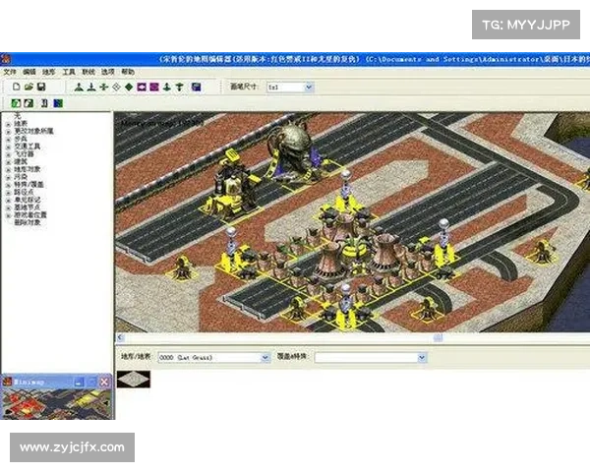Click the yellow construction crane building in the map
The image size is (590, 472).
pos(231,184)
